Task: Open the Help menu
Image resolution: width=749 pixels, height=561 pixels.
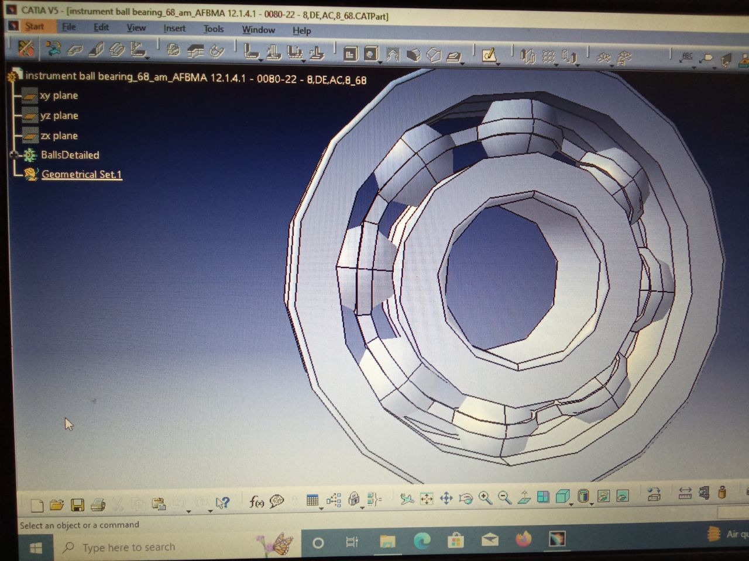Action: (302, 30)
